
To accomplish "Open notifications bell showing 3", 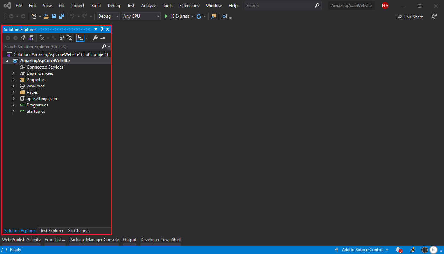I will (x=399, y=250).
